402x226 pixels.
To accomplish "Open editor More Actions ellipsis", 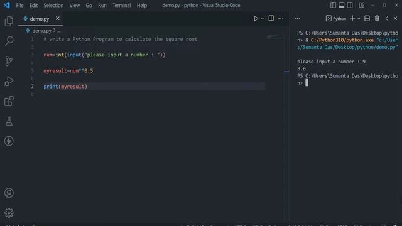I will (x=281, y=18).
